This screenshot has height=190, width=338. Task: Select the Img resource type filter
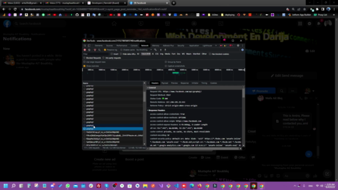click(162, 54)
